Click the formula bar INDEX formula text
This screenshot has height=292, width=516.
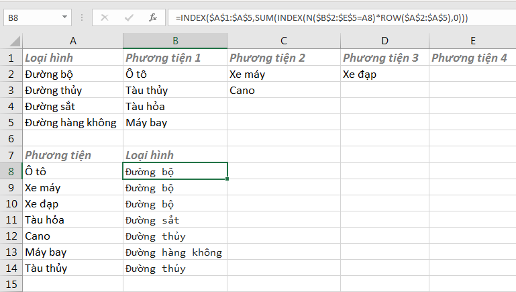[x=321, y=17]
